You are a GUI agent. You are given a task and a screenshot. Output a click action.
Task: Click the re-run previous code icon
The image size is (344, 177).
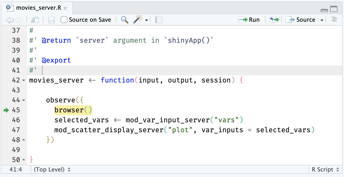(274, 20)
